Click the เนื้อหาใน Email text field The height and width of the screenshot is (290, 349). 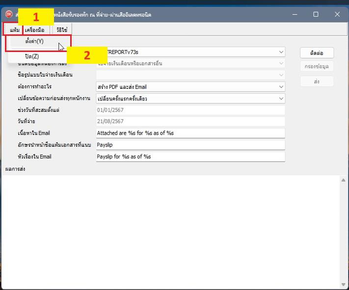coord(190,133)
